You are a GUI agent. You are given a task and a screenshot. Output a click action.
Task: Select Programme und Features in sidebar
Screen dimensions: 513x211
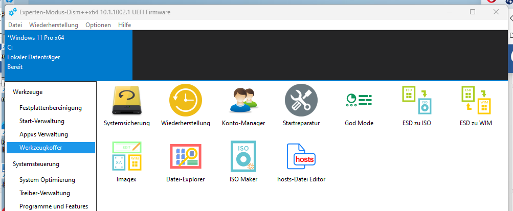[x=51, y=206]
